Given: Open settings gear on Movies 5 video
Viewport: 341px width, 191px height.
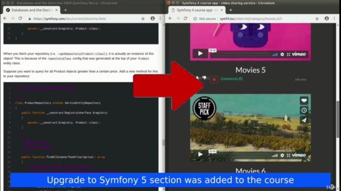Looking at the screenshot, I should pyautogui.click(x=282, y=54).
